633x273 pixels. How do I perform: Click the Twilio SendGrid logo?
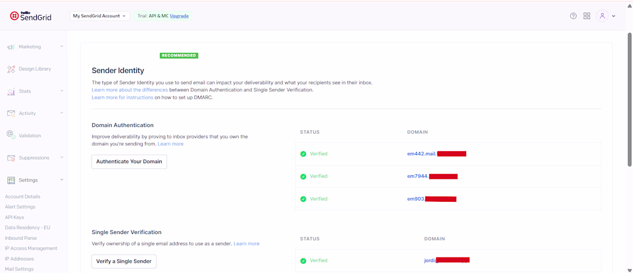coord(30,16)
